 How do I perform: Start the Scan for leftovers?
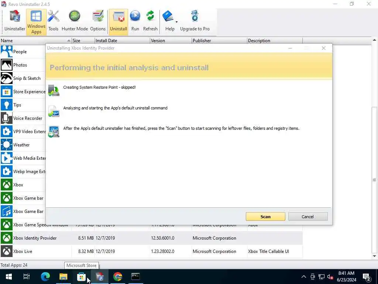265,217
